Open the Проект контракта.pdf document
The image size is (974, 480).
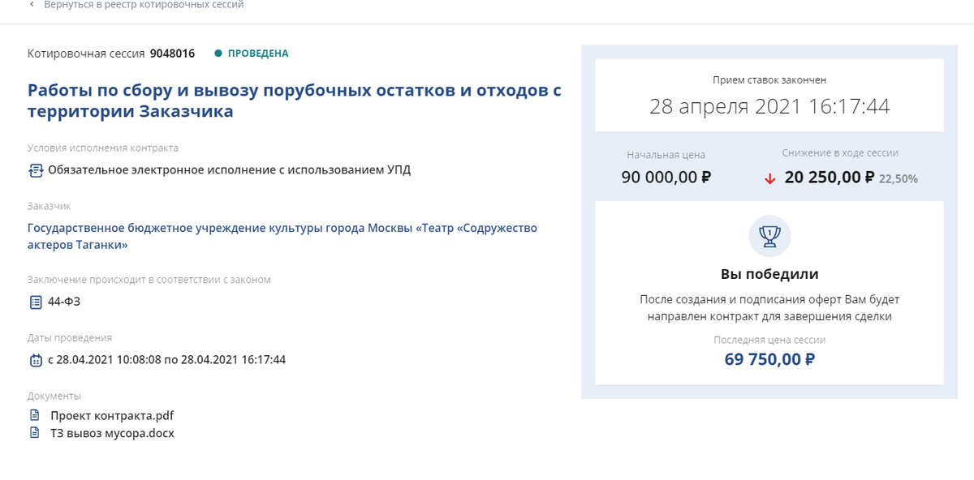112,415
